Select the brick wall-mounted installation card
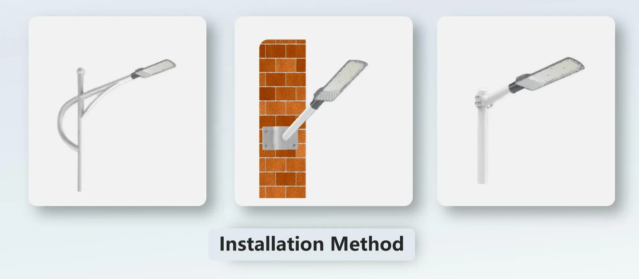The image size is (639, 279). [324, 111]
